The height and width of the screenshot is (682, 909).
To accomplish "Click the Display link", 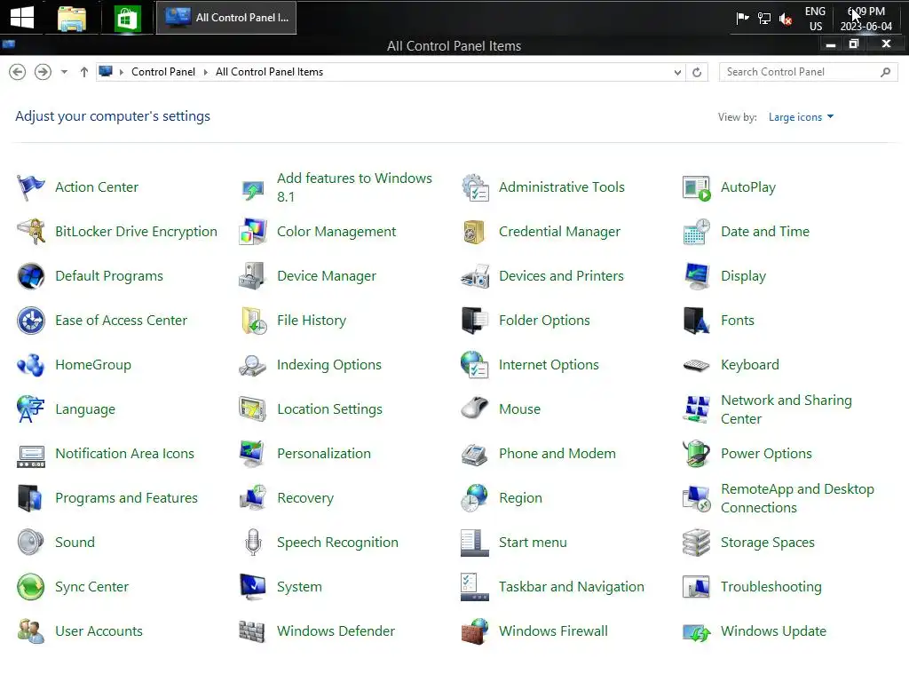I will tap(743, 276).
